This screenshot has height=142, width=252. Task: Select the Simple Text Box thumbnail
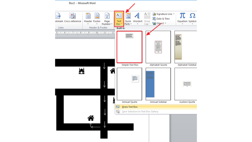(129, 47)
